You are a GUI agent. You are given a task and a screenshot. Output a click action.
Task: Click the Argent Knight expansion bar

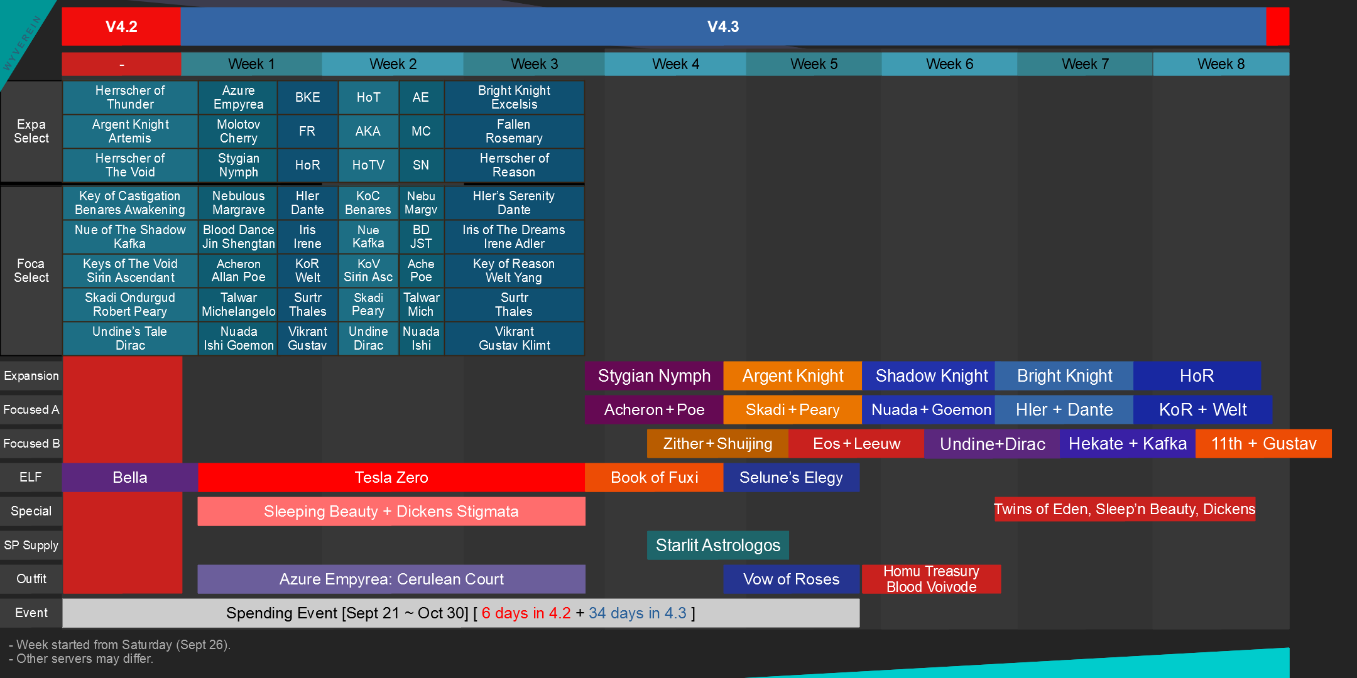[793, 375]
